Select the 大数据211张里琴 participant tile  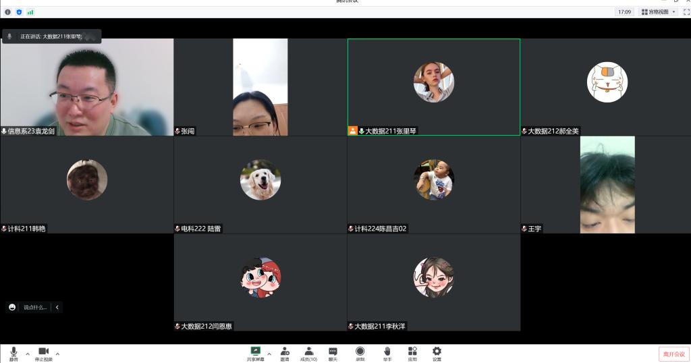click(x=433, y=87)
